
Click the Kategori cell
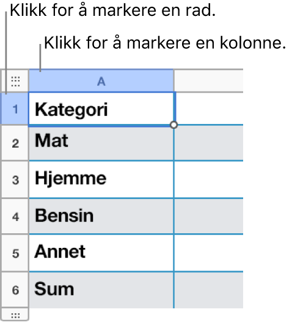101,109
